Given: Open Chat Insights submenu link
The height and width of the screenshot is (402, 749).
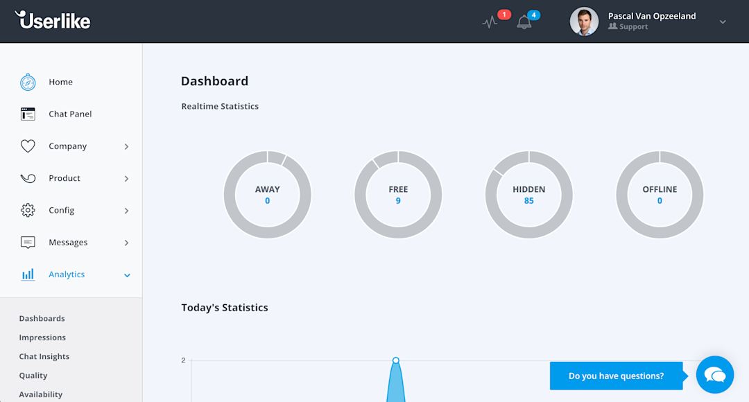Looking at the screenshot, I should point(44,357).
